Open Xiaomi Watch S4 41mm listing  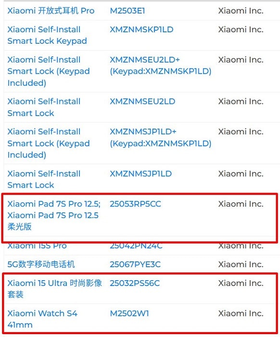coord(42,319)
